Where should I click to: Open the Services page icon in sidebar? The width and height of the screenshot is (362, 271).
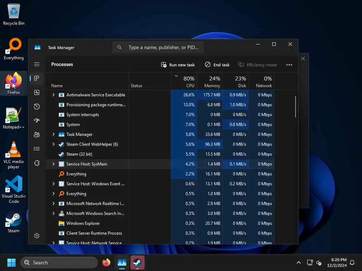[x=37, y=163]
